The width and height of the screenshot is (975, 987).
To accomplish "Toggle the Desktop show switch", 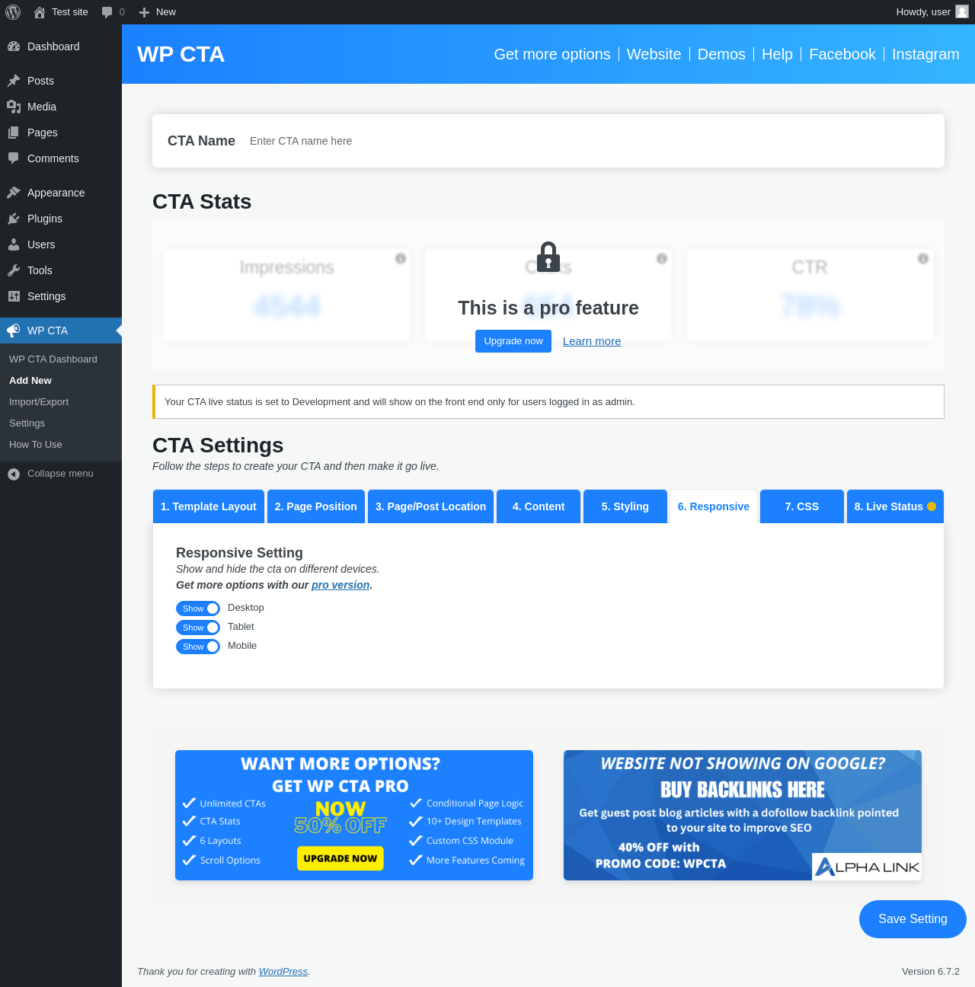I will click(x=198, y=608).
